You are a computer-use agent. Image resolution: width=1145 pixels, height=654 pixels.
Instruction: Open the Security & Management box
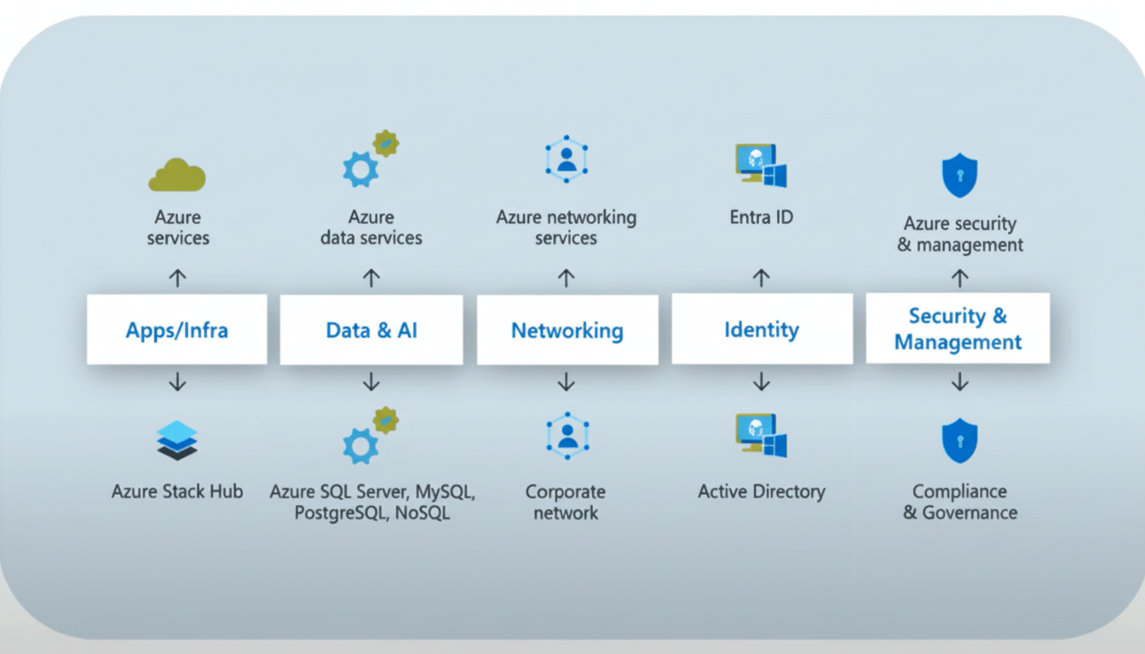(x=958, y=329)
